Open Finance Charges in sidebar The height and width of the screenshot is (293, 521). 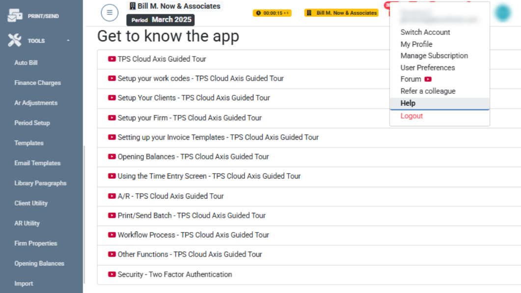(37, 83)
